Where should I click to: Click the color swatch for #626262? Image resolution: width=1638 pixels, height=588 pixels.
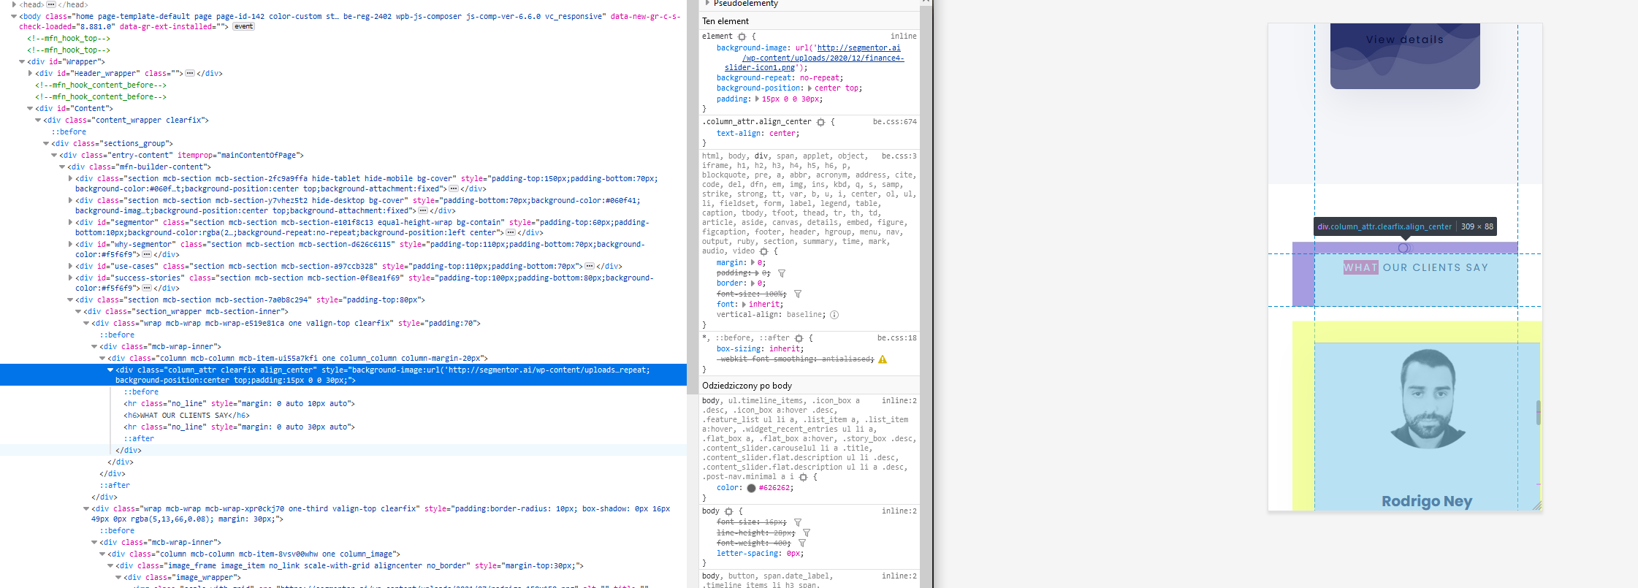tap(751, 489)
